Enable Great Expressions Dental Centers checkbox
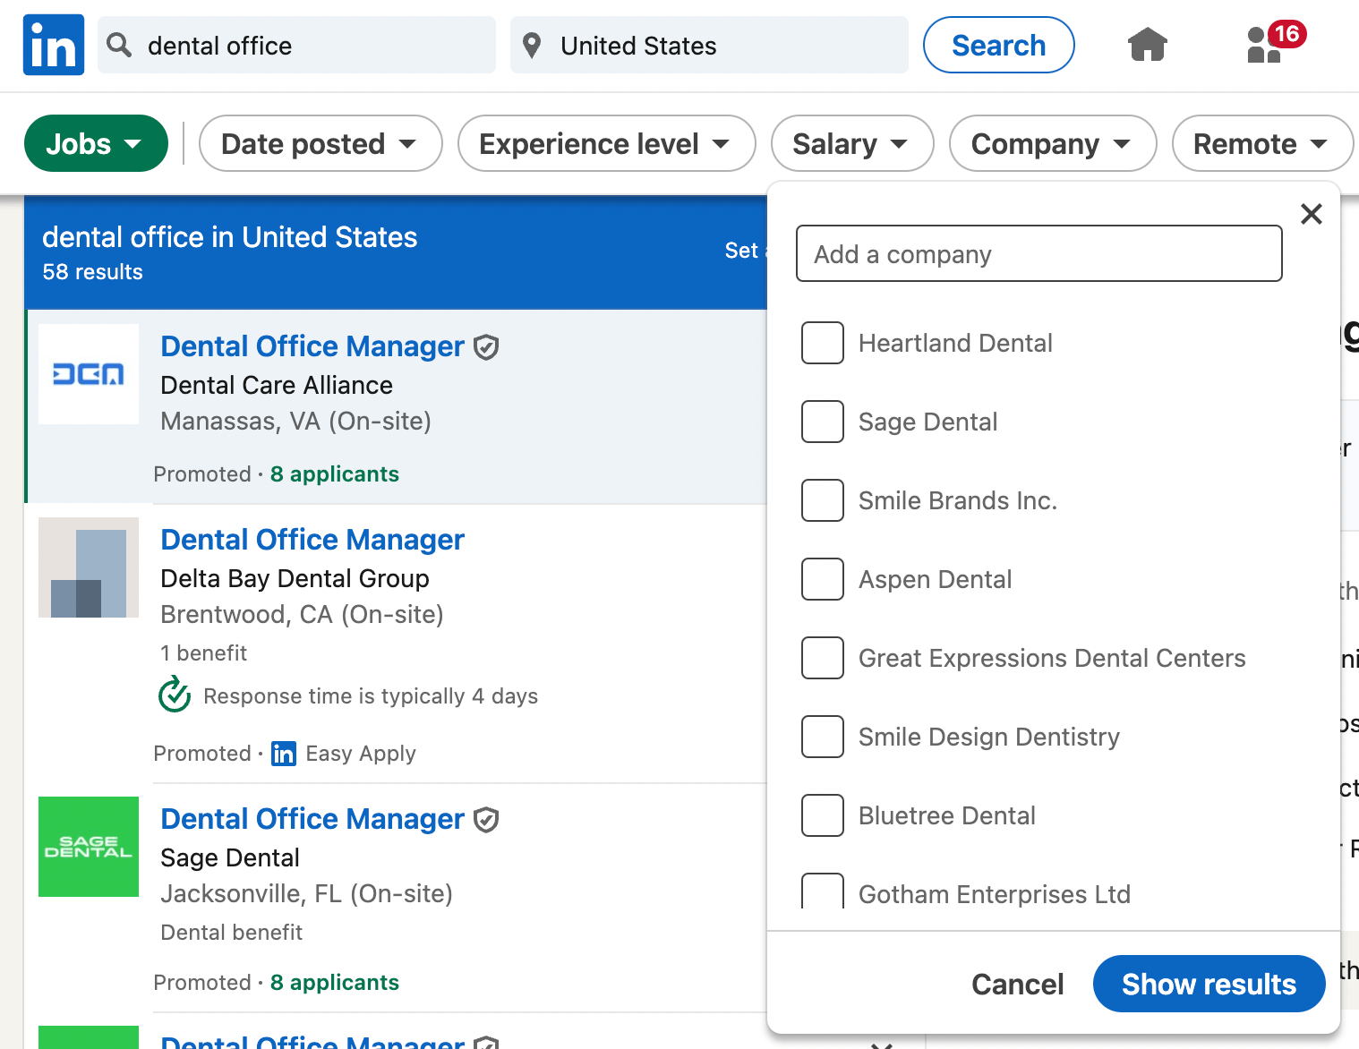 pos(823,658)
